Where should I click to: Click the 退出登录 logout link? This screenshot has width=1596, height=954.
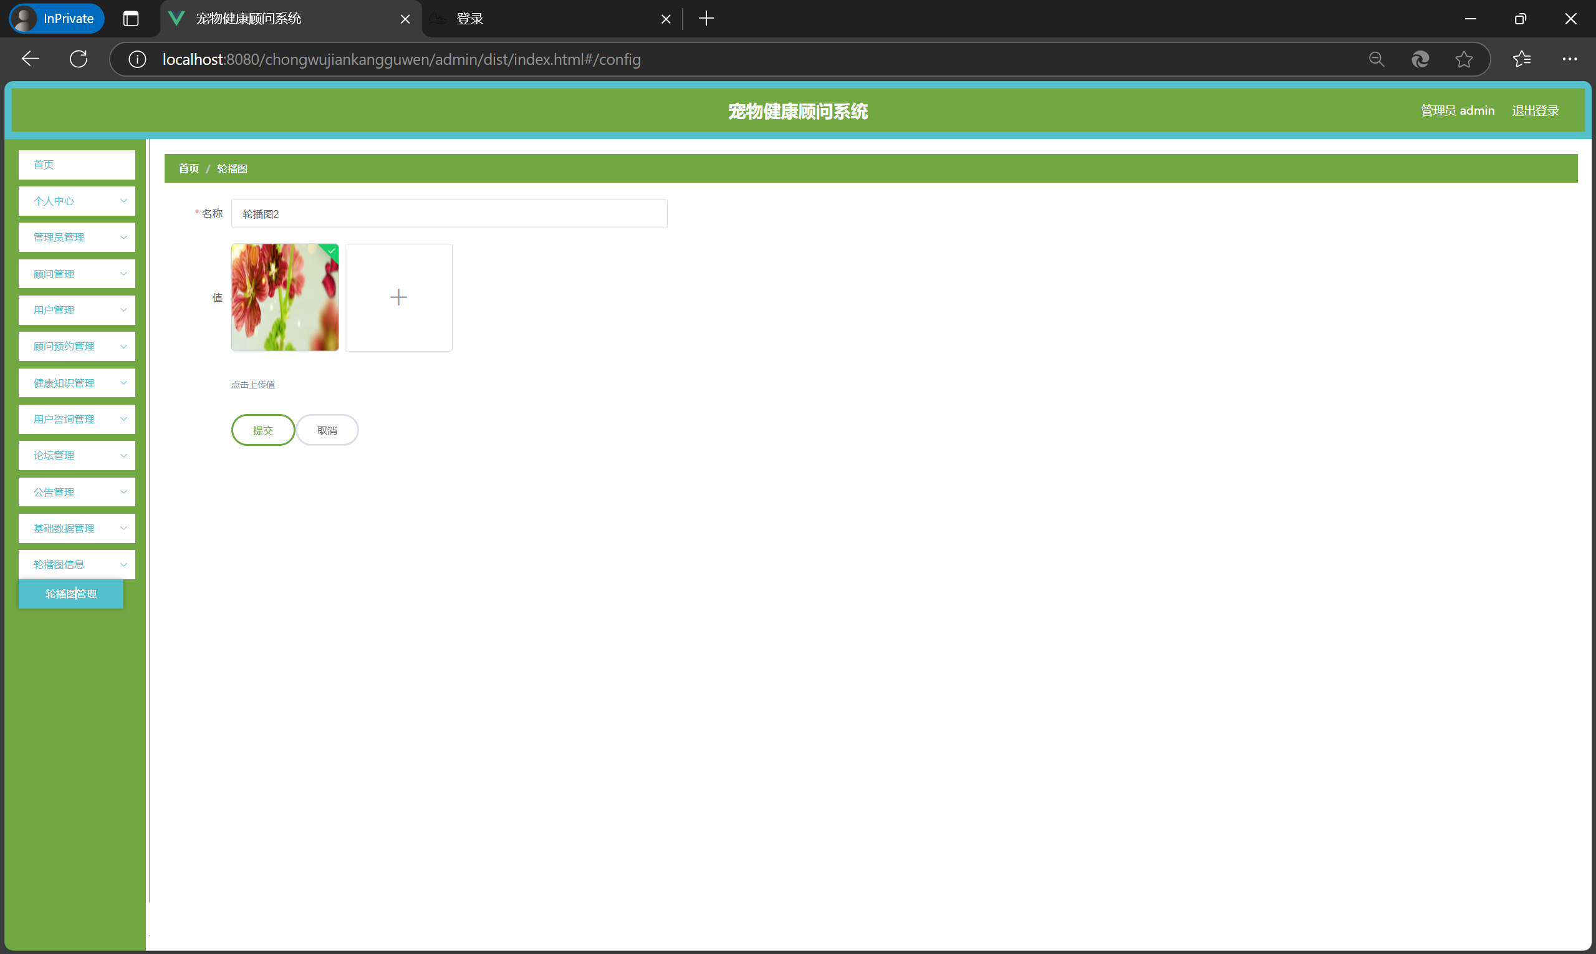tap(1535, 110)
